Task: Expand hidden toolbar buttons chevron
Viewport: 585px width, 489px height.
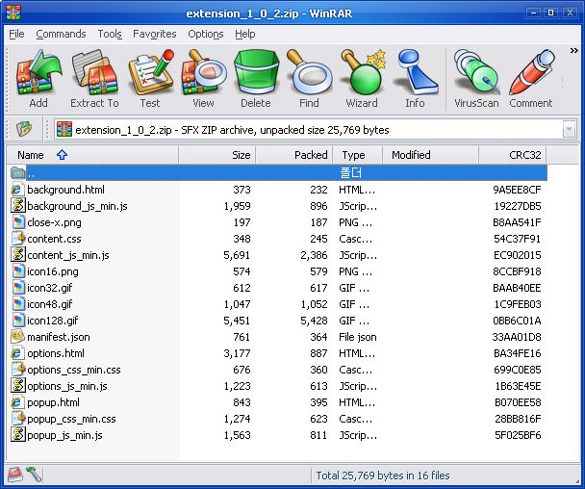Action: click(x=573, y=51)
